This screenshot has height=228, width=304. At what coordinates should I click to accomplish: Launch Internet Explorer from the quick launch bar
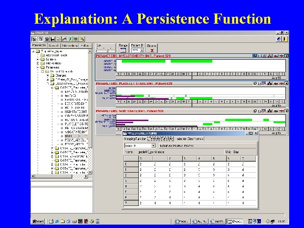(57, 221)
